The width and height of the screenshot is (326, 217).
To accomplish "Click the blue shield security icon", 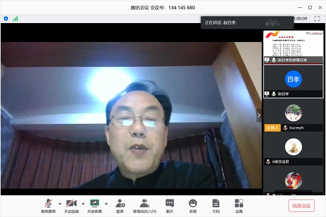I will click(x=6, y=19).
